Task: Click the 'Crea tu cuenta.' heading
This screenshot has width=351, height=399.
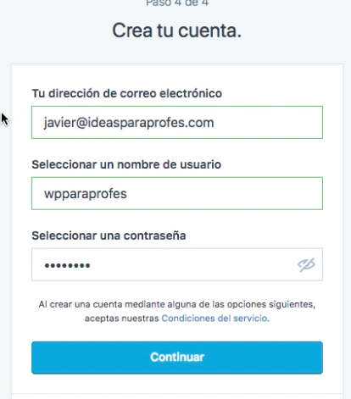Action: 177,30
